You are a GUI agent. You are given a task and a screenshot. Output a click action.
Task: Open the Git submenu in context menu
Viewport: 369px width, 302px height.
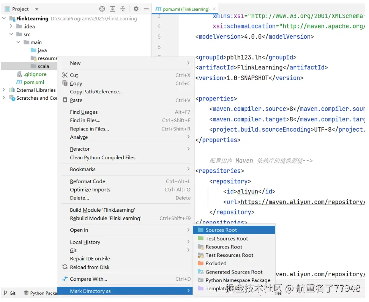point(126,250)
